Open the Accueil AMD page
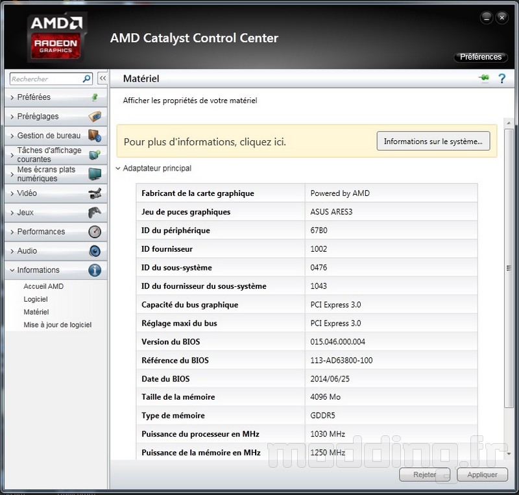 (43, 286)
